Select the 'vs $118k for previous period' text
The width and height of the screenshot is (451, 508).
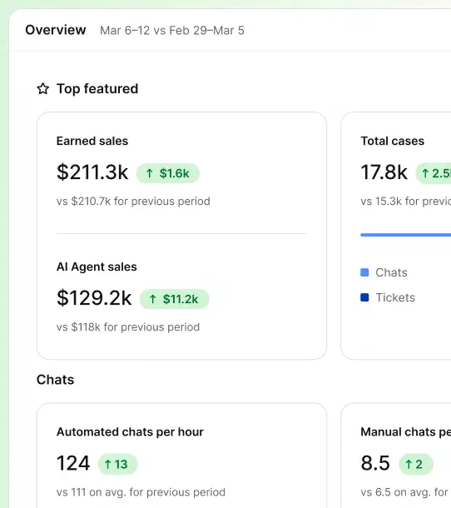[x=128, y=327]
